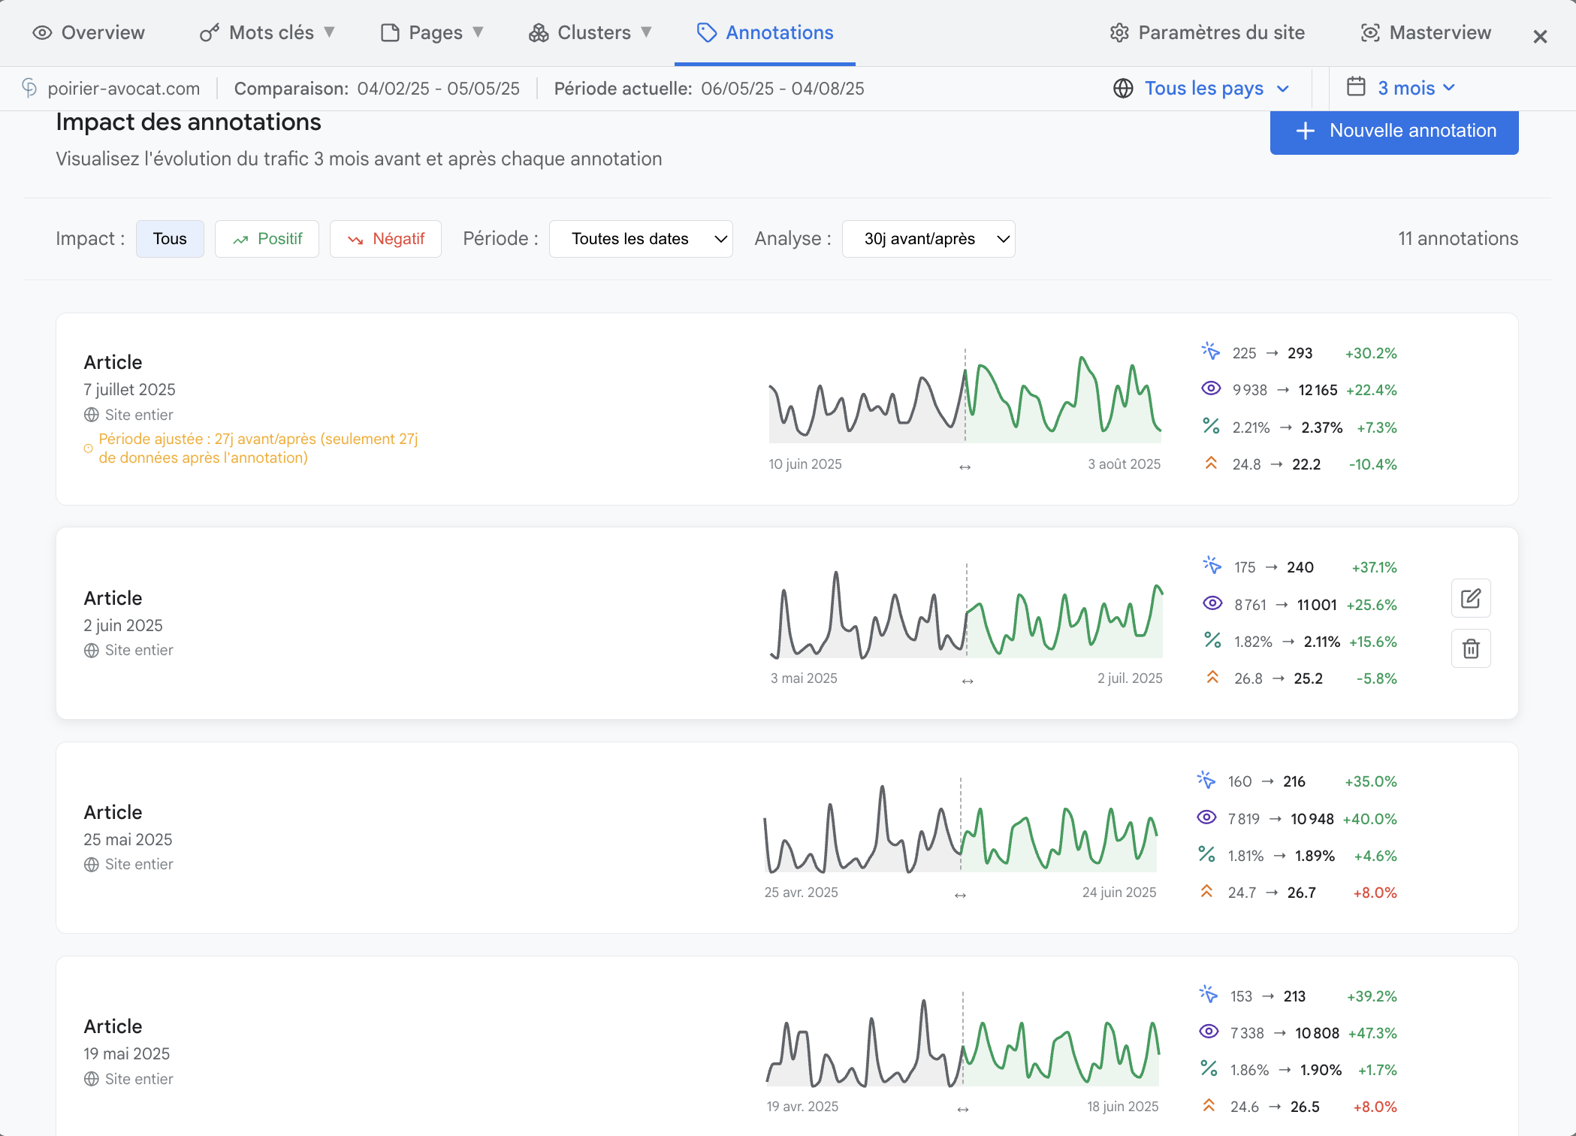The height and width of the screenshot is (1136, 1576).
Task: Click the calendar icon next to 3 mois
Action: [1356, 87]
